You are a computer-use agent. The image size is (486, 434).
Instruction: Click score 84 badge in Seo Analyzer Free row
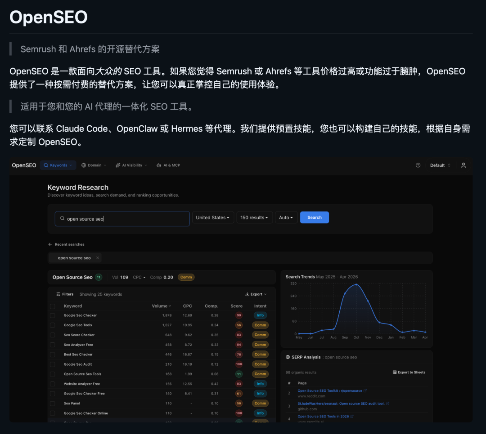(238, 345)
